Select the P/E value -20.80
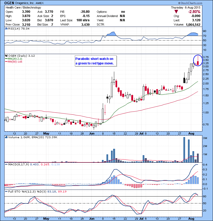 click(x=85, y=12)
